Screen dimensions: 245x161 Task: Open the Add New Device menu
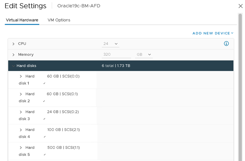(x=212, y=33)
